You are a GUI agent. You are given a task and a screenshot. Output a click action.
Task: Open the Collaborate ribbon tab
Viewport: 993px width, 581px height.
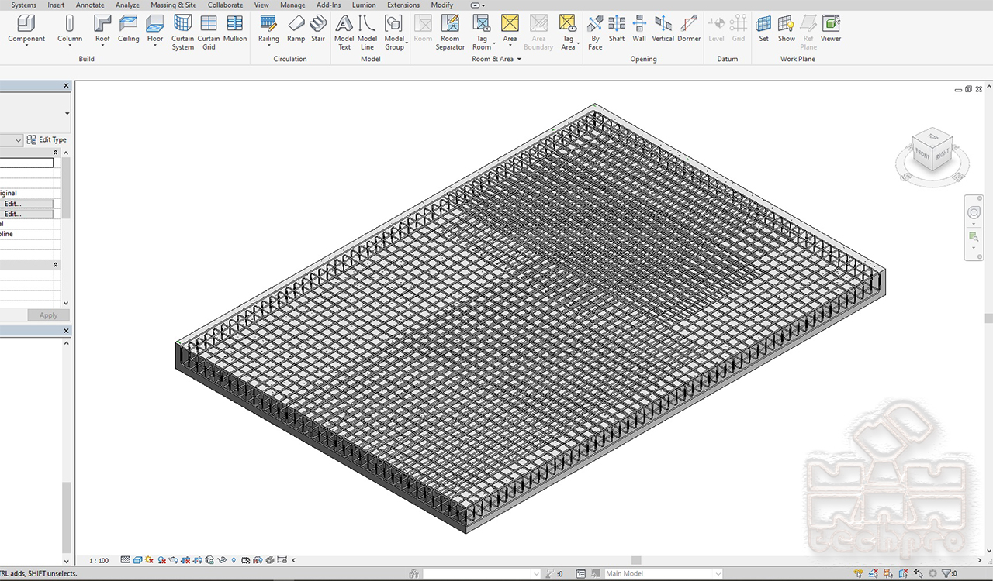click(225, 5)
